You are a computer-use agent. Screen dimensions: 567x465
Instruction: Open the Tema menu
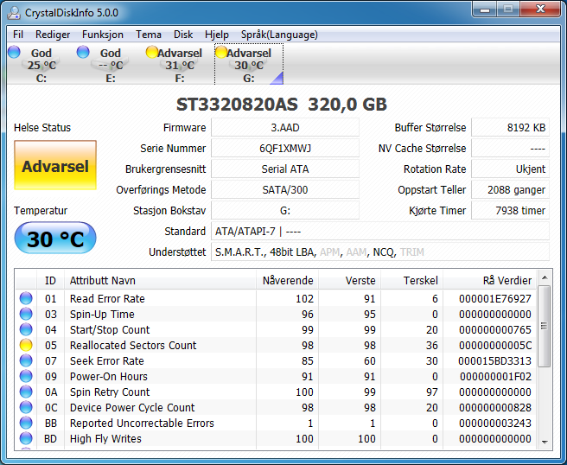pos(149,35)
